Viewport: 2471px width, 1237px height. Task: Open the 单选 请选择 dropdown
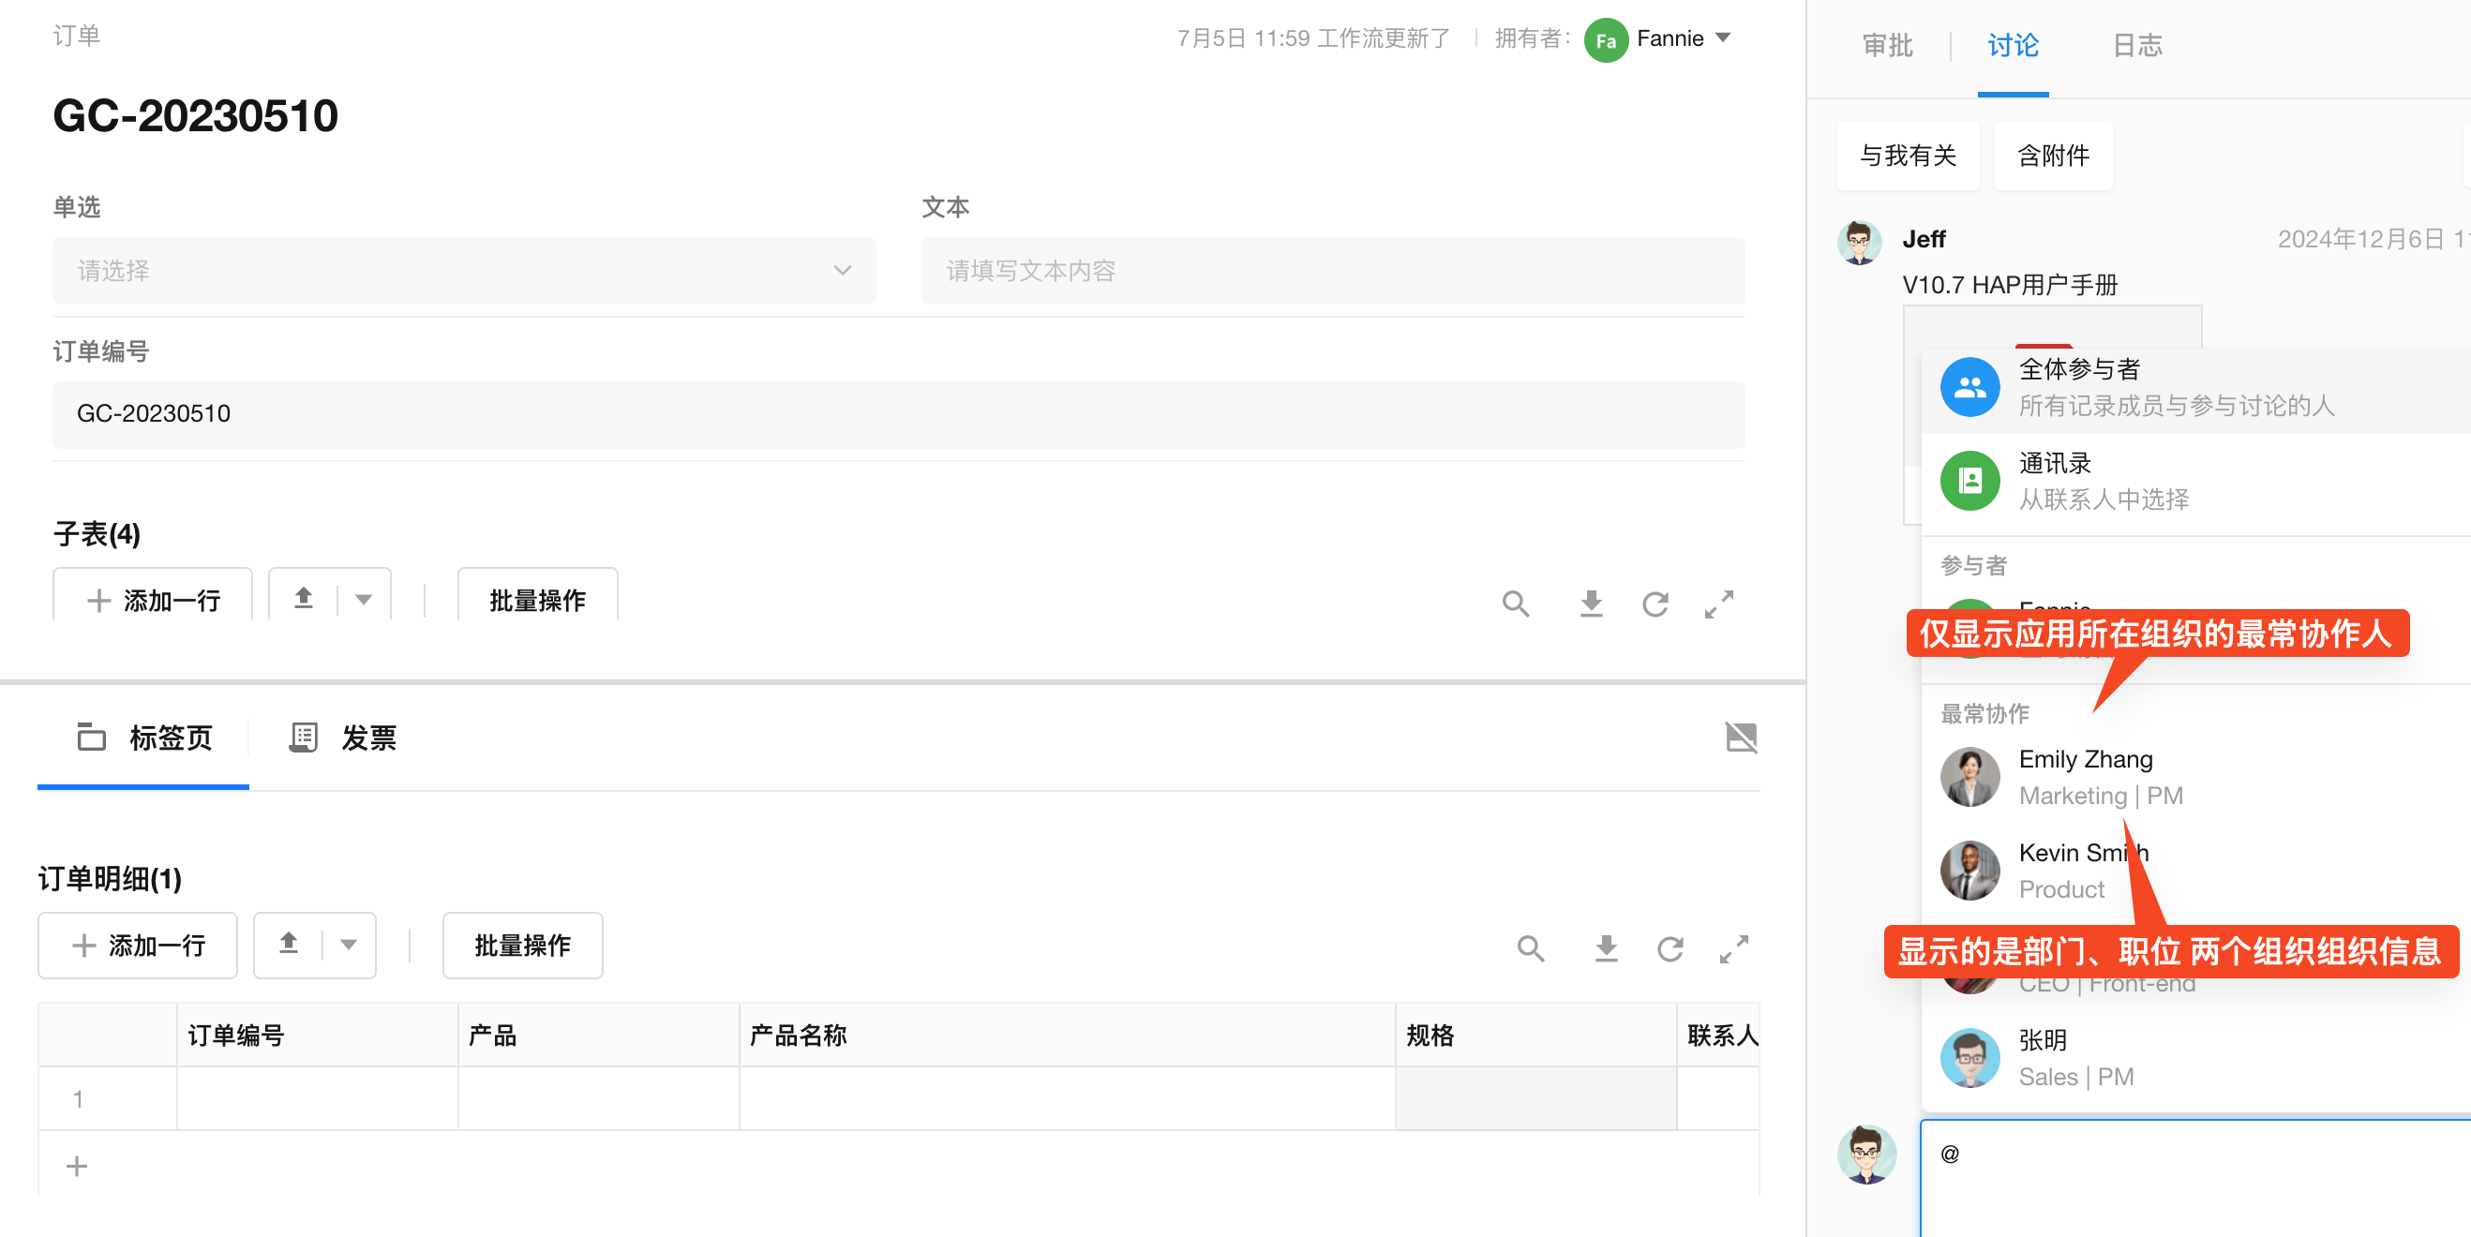(x=463, y=271)
